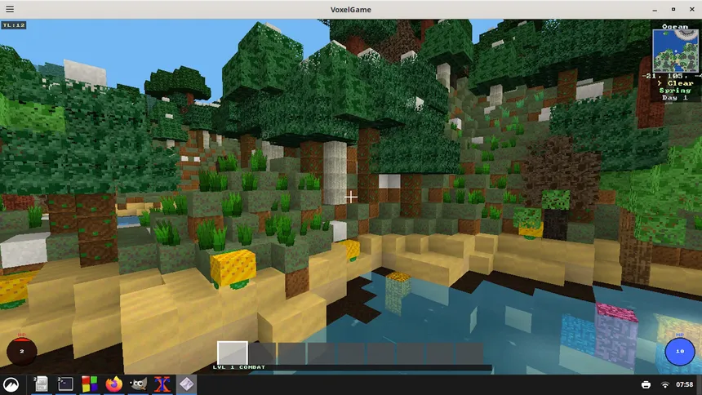Select the last hotbar slot

(469, 353)
